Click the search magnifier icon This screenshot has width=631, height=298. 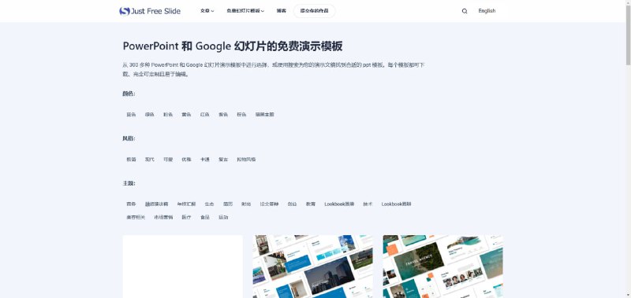coord(465,11)
